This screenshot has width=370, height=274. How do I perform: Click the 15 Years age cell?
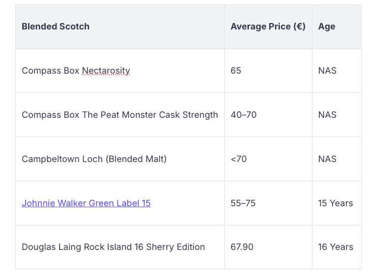coord(336,203)
